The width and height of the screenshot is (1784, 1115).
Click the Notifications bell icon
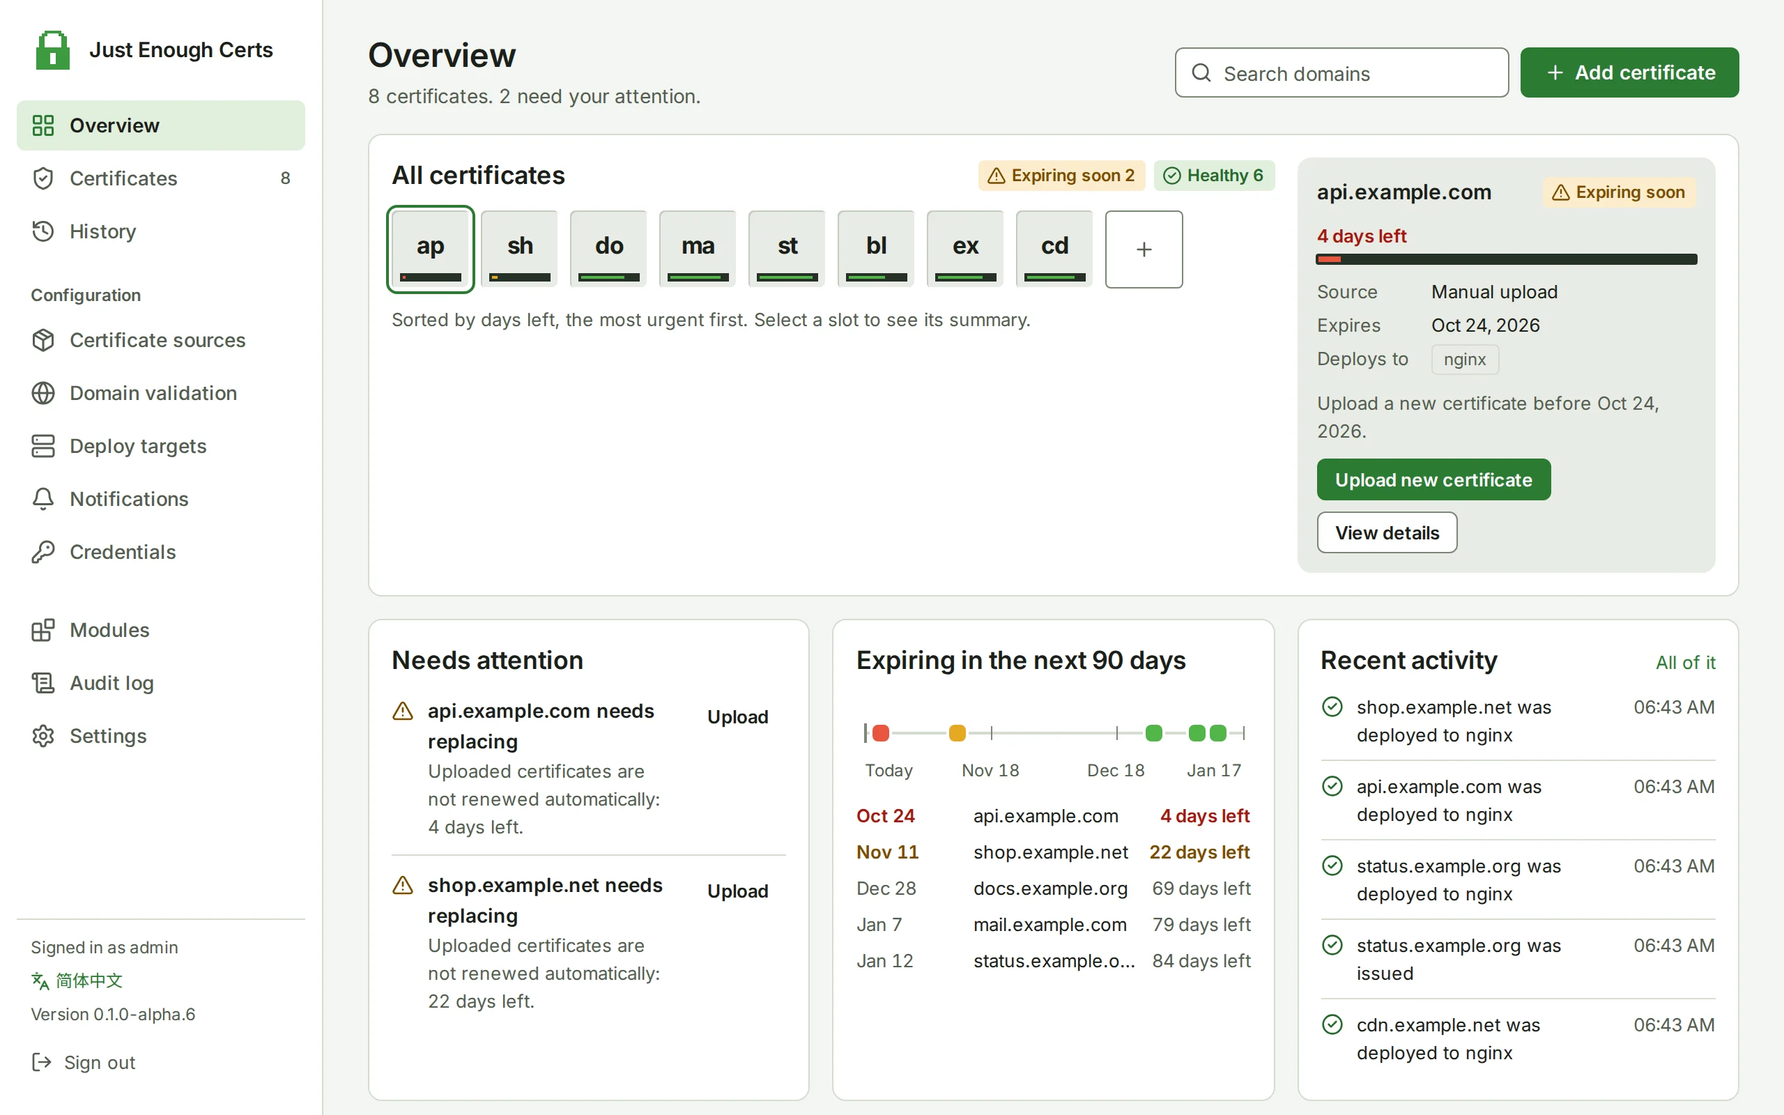(43, 499)
